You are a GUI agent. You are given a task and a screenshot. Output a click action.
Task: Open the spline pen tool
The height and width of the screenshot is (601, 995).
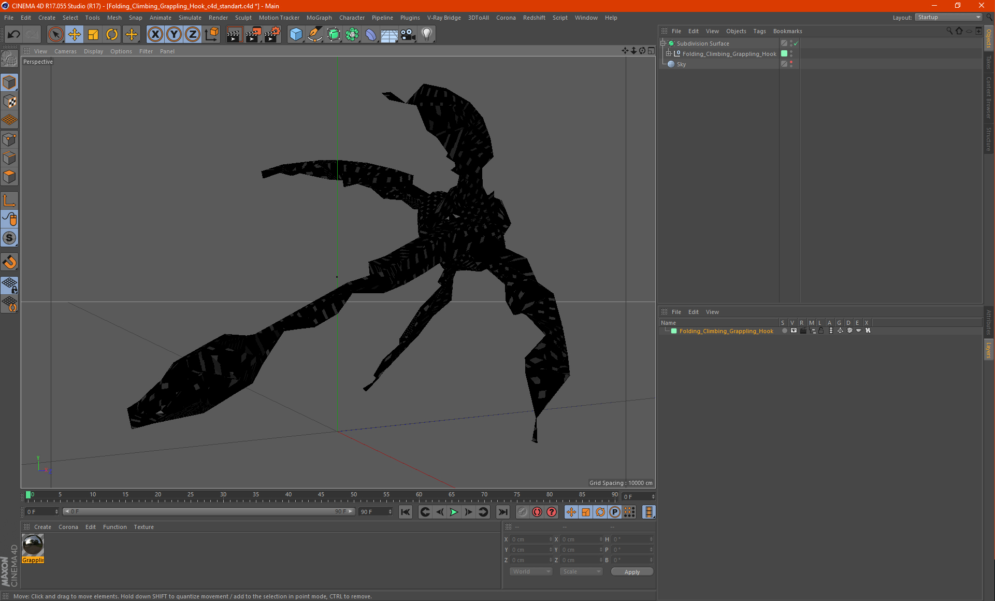tap(314, 35)
